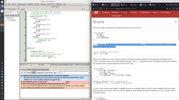
Task: Show Project messages category
Action: click(34, 73)
